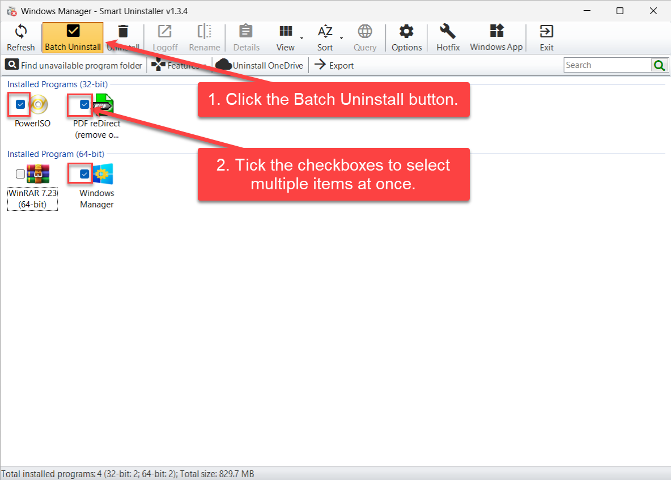Toggle the Batch Uninstall button
This screenshot has height=480, width=671.
(x=73, y=37)
